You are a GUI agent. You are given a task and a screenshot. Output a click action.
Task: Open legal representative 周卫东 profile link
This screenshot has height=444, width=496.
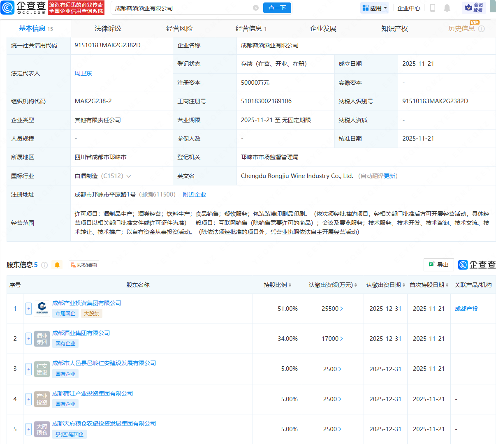click(x=83, y=73)
